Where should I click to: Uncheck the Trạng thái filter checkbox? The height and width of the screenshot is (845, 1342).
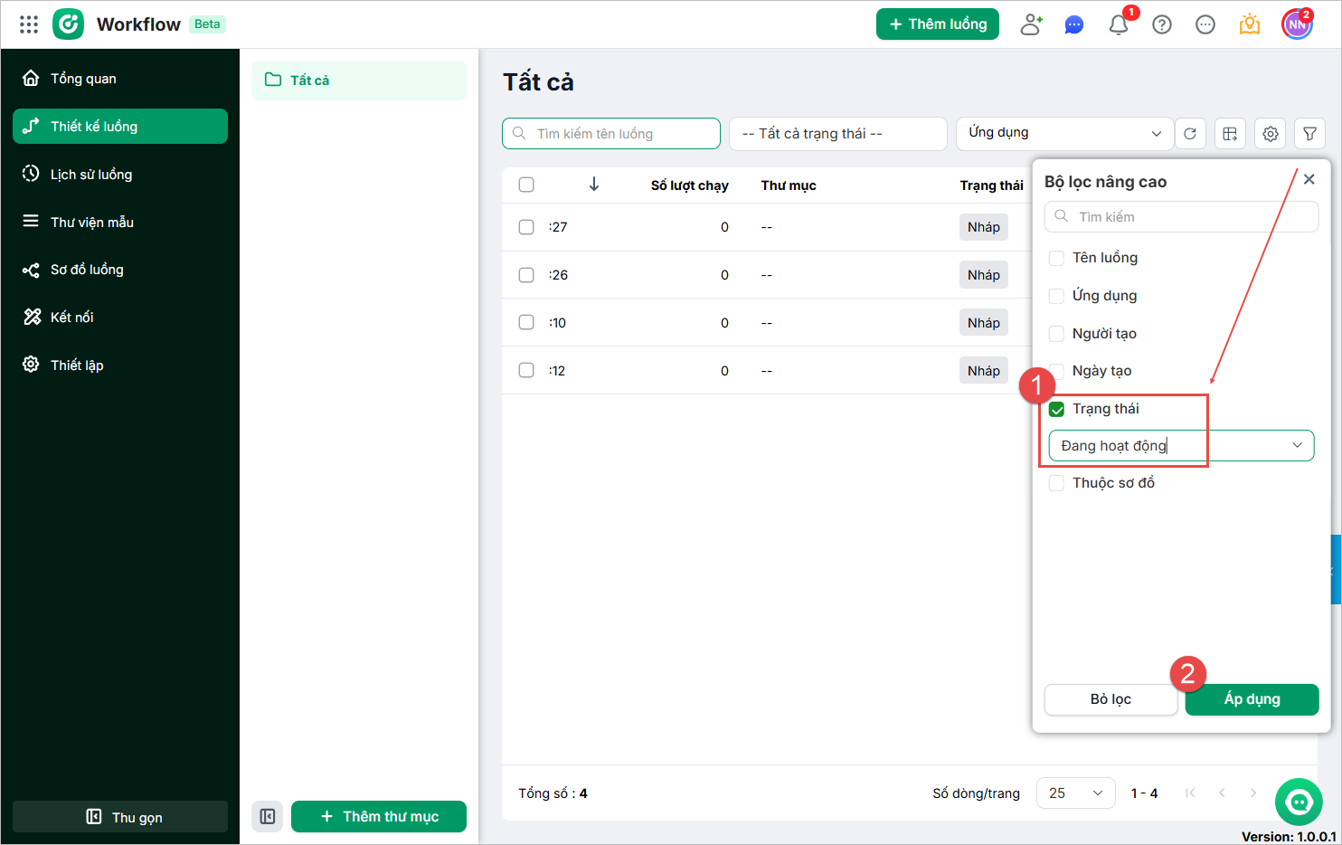point(1056,409)
